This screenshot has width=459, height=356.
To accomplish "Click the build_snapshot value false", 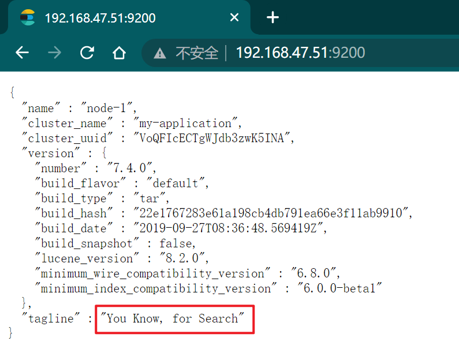I will pyautogui.click(x=176, y=243).
